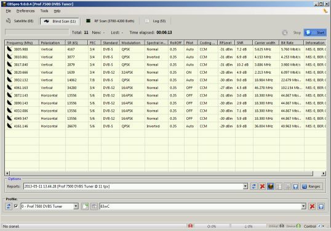The width and height of the screenshot is (331, 231).
Task: Open the Control dropdown in status bar
Action: point(321,226)
